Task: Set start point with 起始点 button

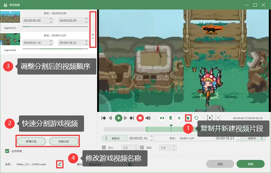Action: 115,138
